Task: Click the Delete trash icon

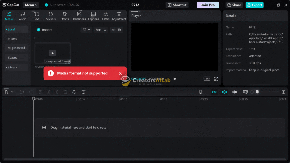Action: click(65, 92)
